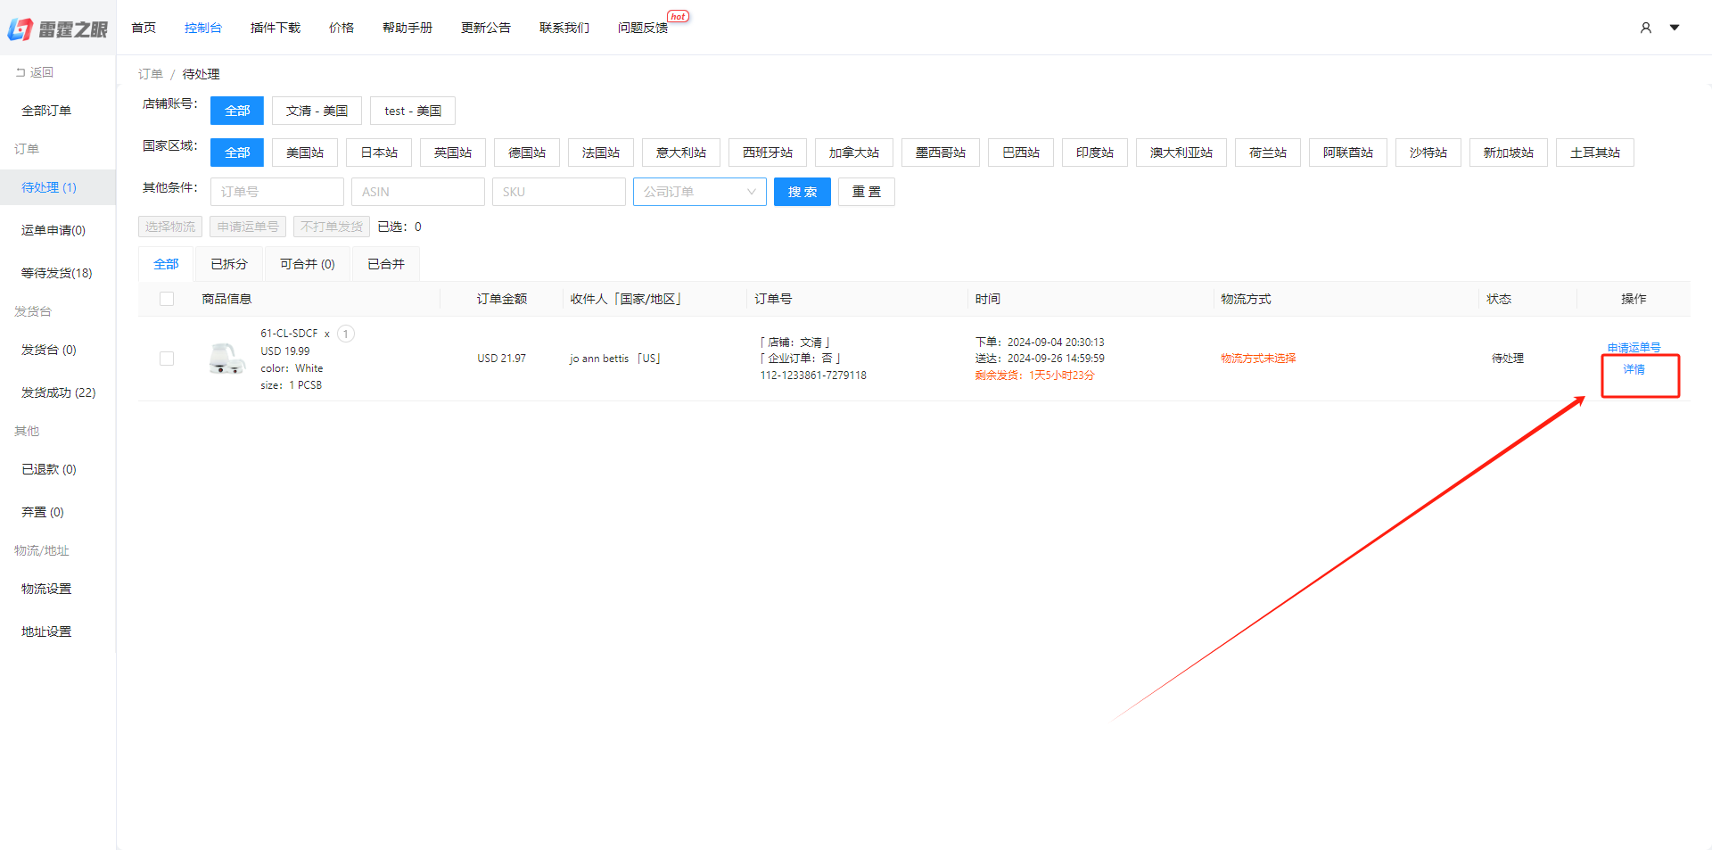This screenshot has height=850, width=1712.
Task: Expand the account dropdown caret top right
Action: pos(1675,28)
